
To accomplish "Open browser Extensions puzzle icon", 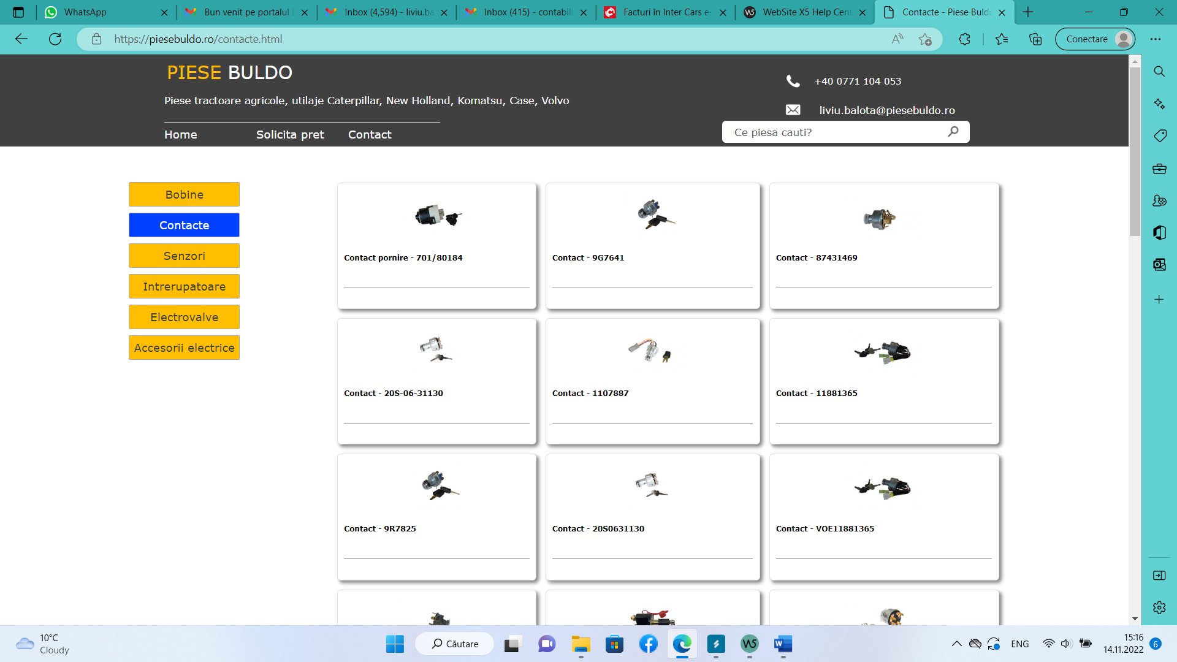I will (x=965, y=39).
